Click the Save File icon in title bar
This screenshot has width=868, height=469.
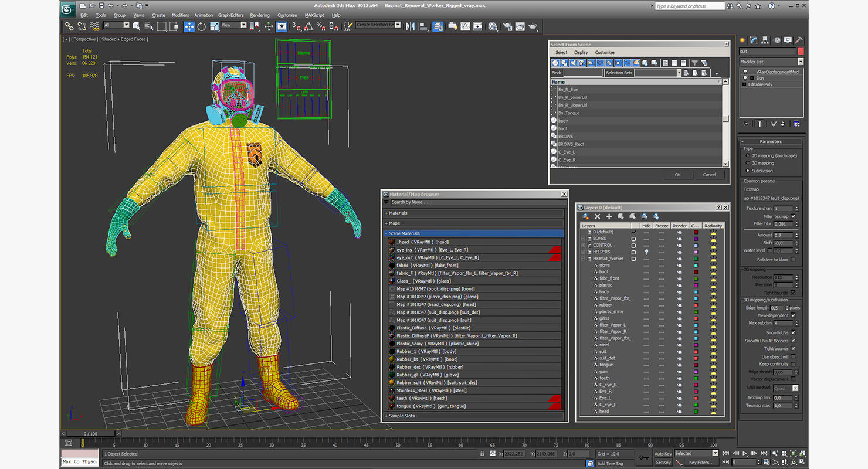101,6
